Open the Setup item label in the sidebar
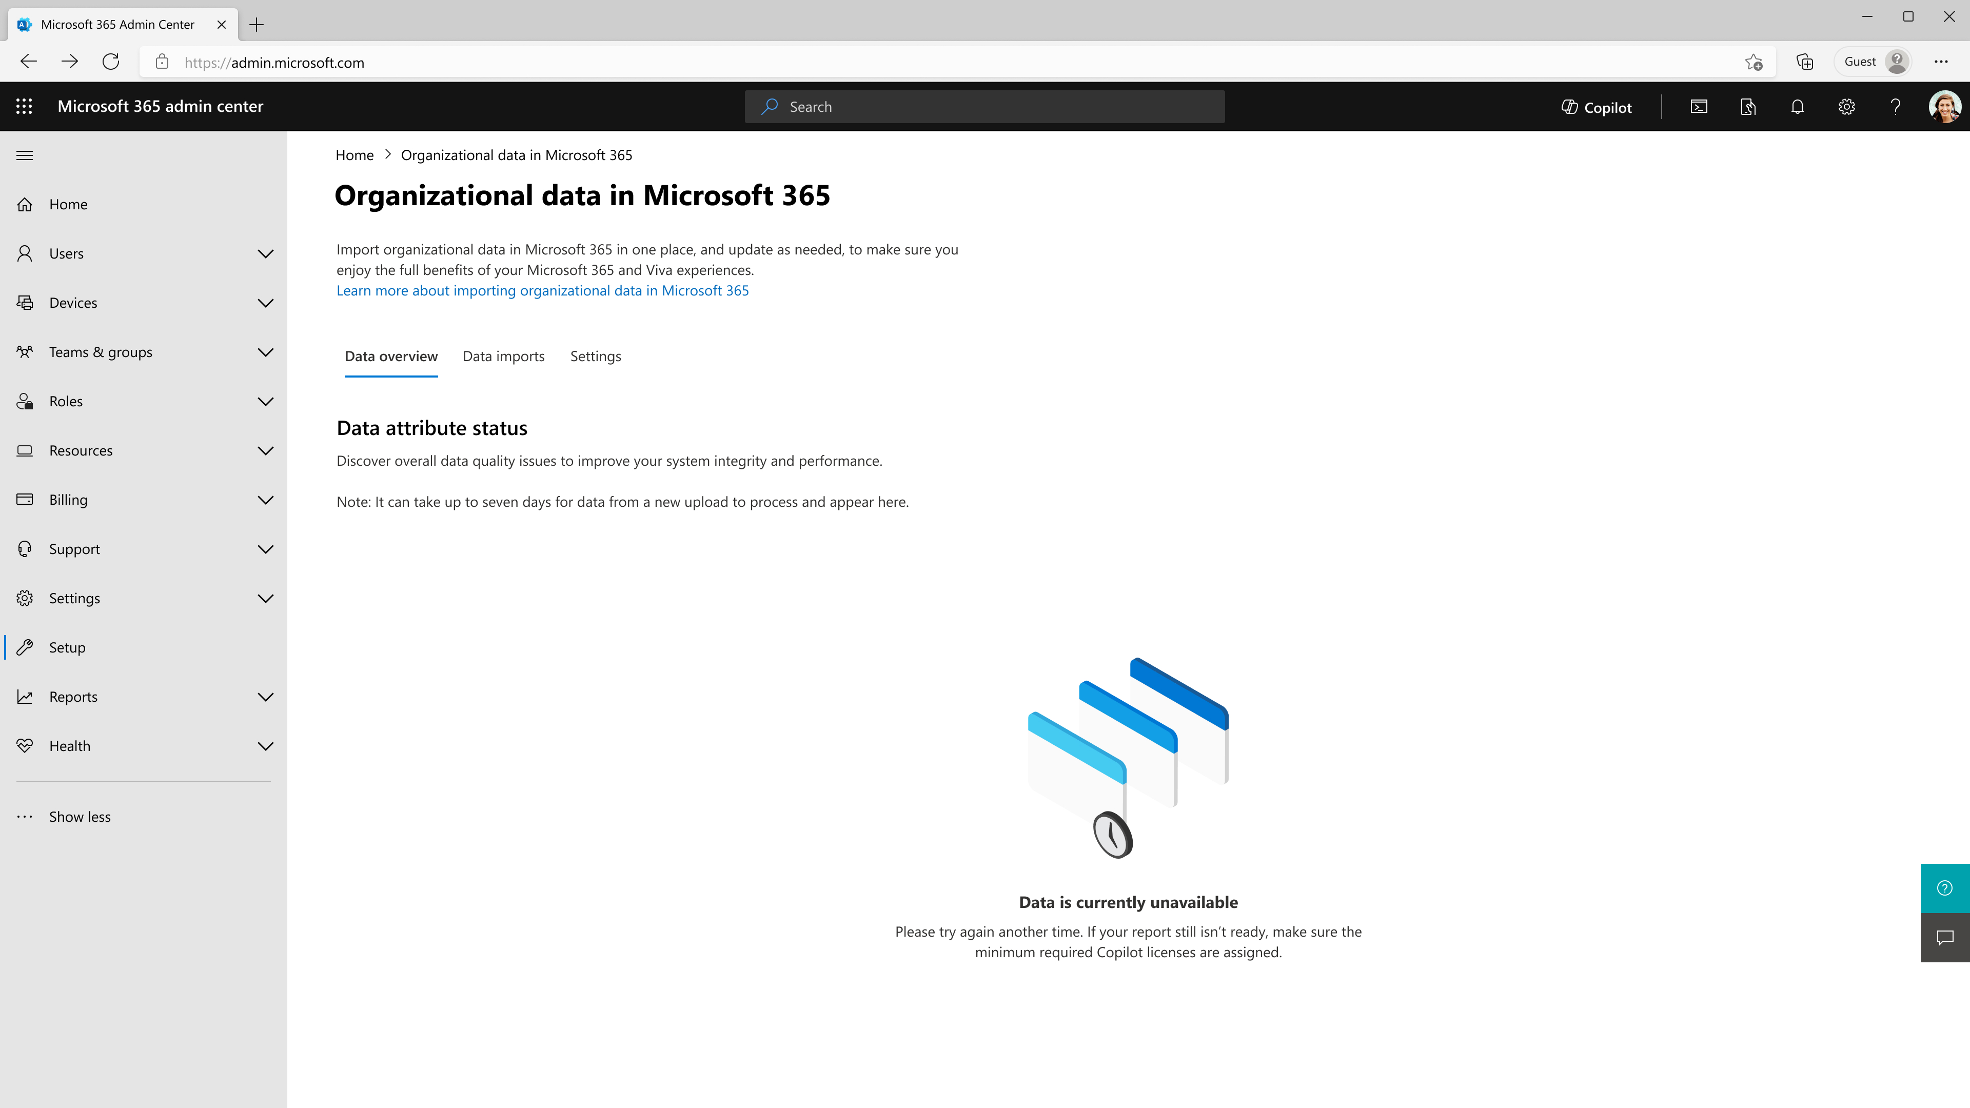Image resolution: width=1970 pixels, height=1108 pixels. [67, 648]
